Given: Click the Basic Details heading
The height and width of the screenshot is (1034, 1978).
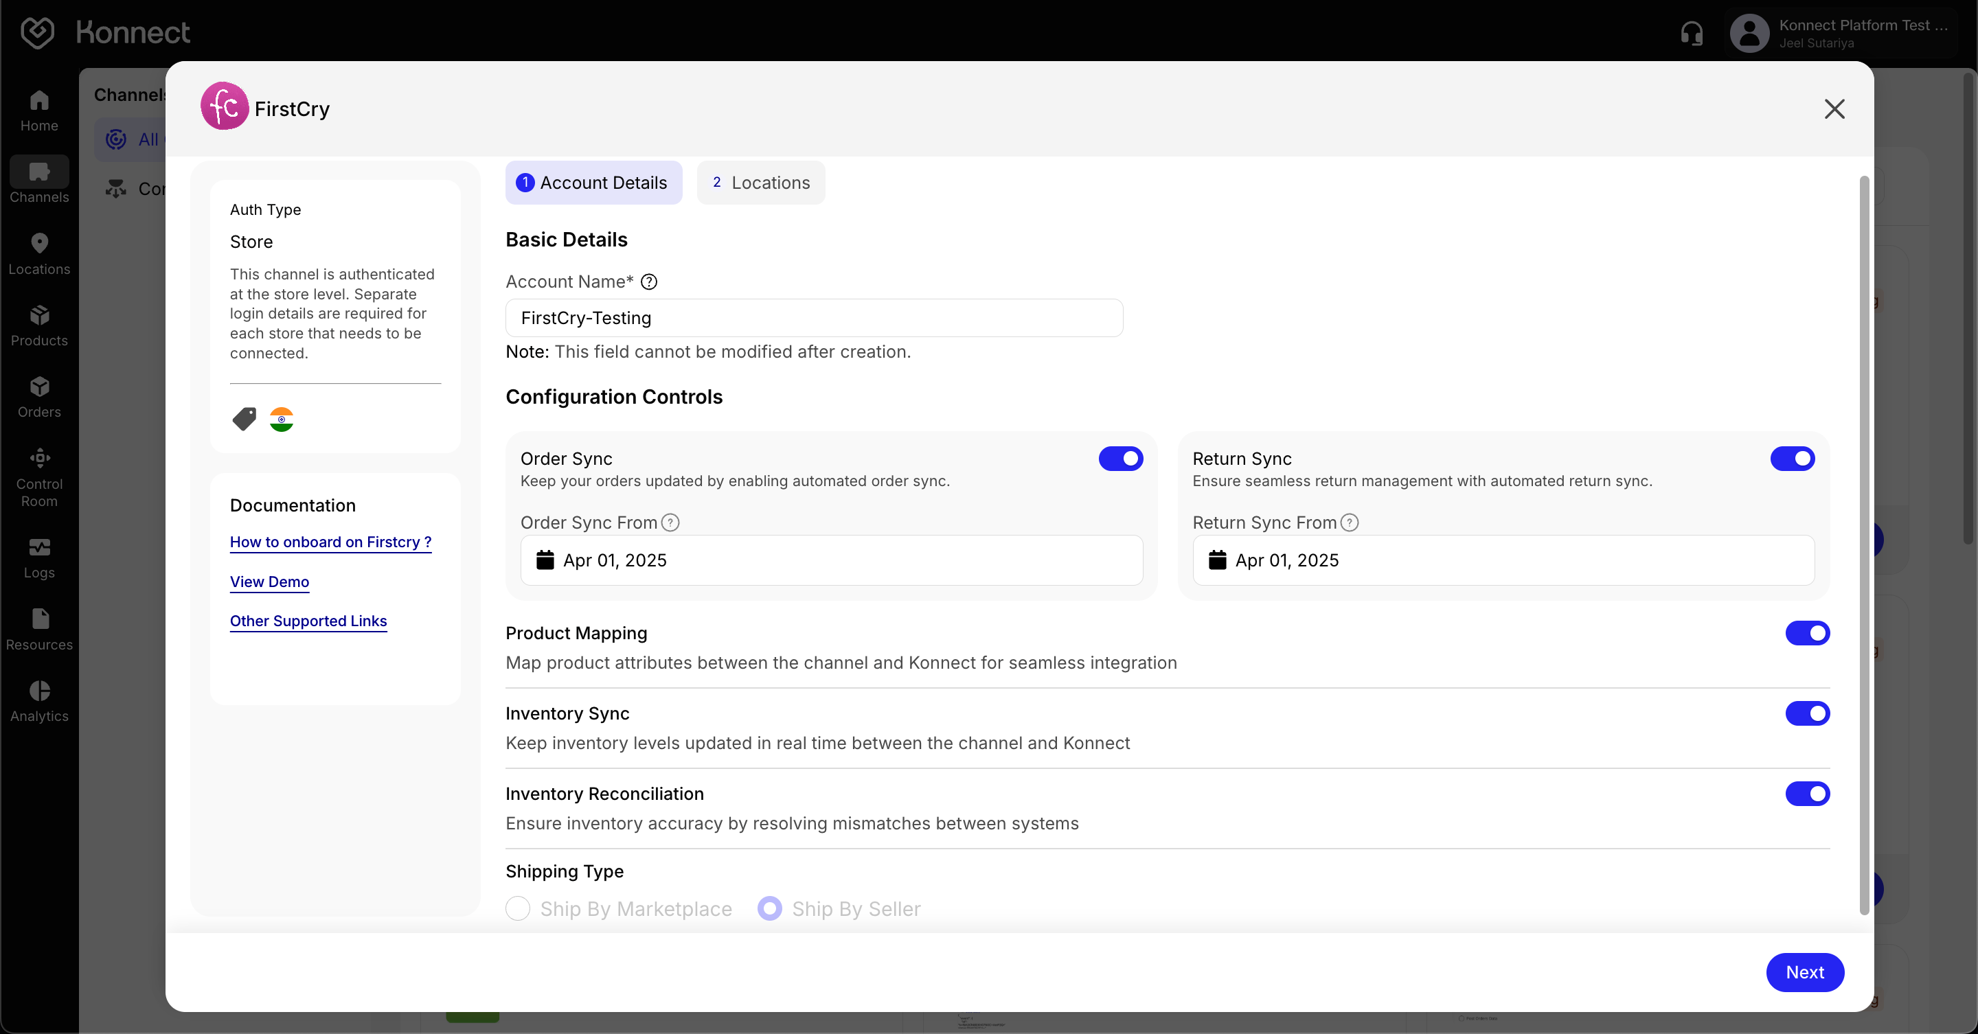Looking at the screenshot, I should click(566, 240).
